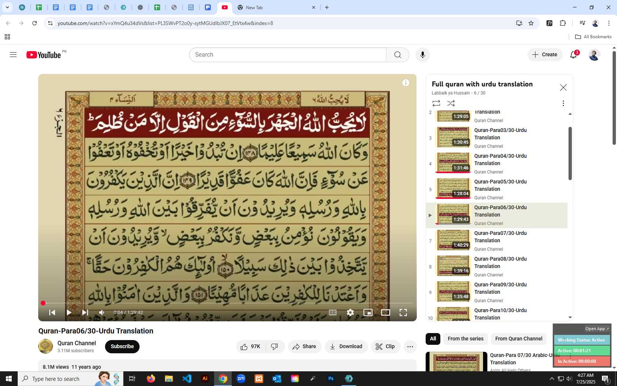Reload the page

click(35, 23)
